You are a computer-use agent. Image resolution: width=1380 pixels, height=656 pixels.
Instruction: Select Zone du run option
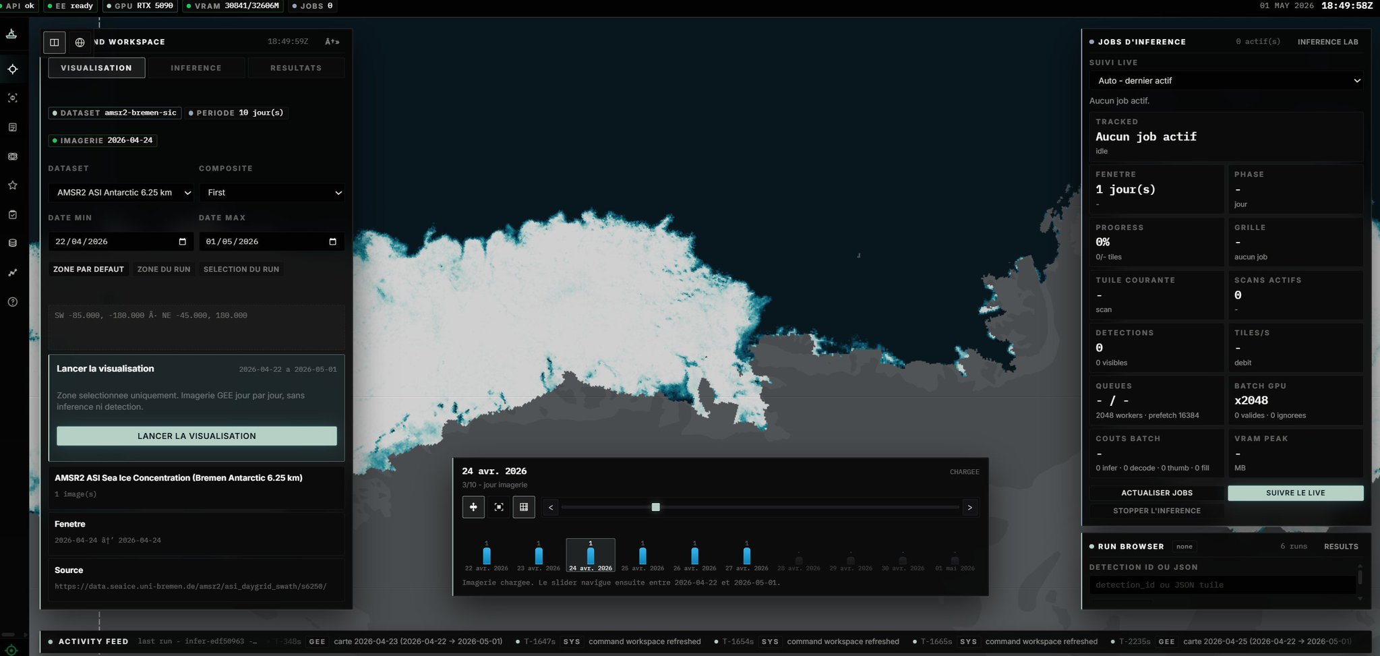164,269
